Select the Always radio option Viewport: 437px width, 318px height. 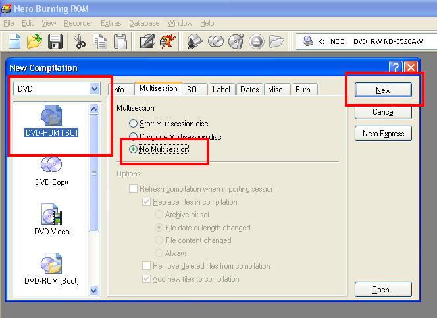tap(171, 253)
